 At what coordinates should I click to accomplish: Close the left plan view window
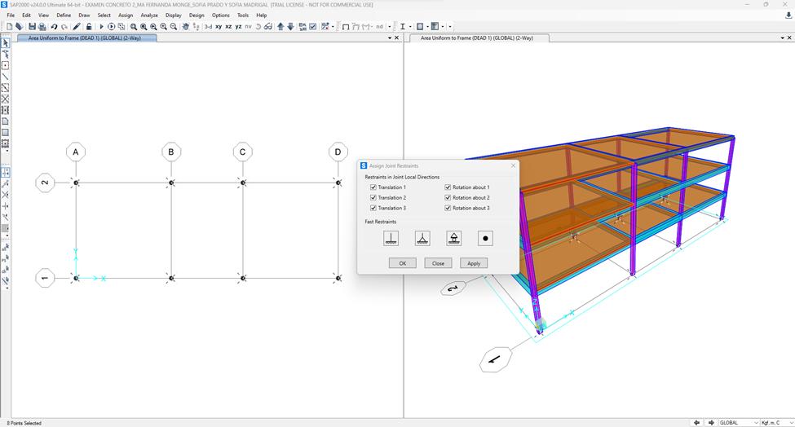[x=397, y=38]
